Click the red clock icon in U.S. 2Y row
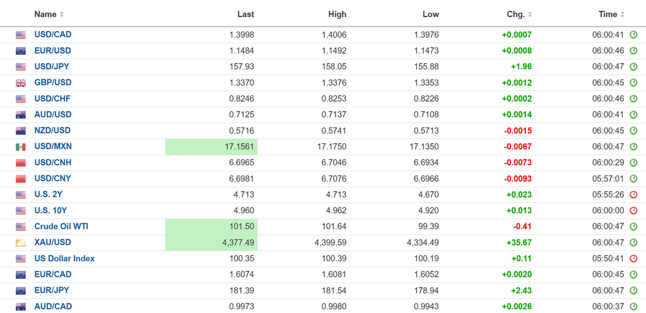646x313 pixels. point(633,195)
